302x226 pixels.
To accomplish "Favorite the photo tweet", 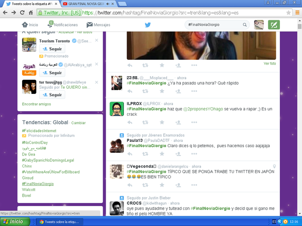I will coord(162,65).
